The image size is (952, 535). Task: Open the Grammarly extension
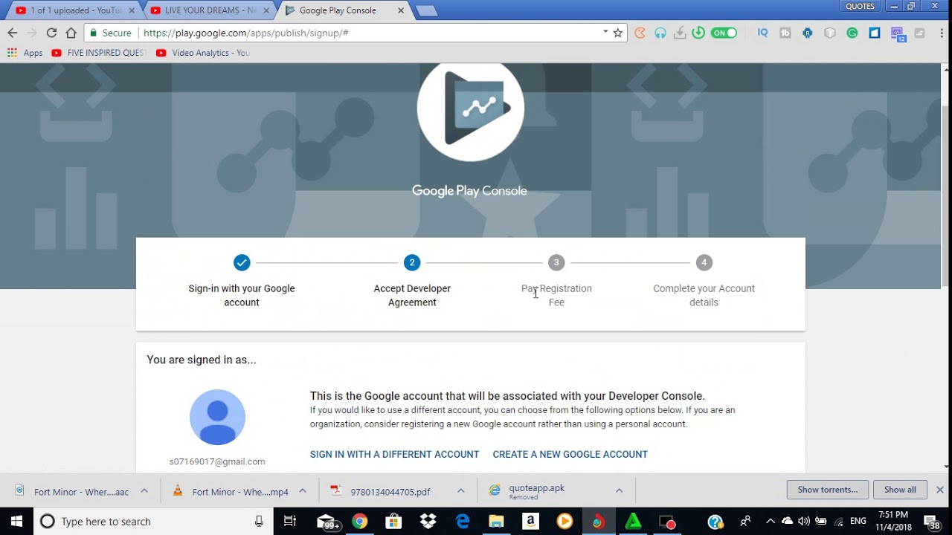pos(852,33)
